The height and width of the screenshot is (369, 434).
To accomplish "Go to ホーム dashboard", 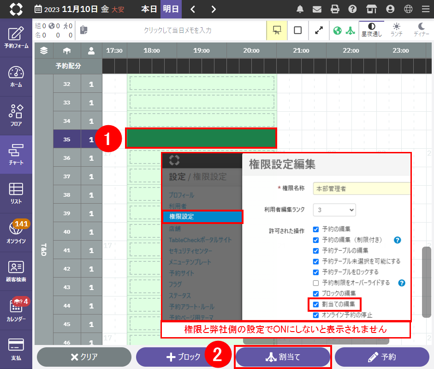I will [16, 77].
